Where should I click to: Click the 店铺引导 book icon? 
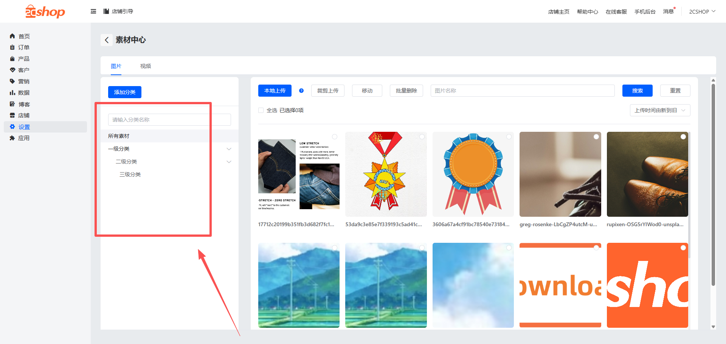tap(106, 11)
